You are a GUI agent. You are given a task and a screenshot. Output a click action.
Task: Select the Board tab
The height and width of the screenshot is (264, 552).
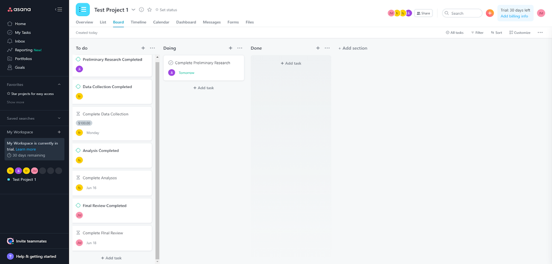click(118, 22)
